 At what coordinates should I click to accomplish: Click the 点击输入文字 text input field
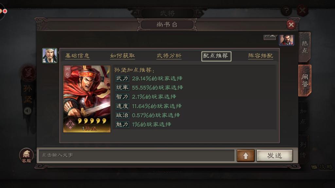pos(136,155)
